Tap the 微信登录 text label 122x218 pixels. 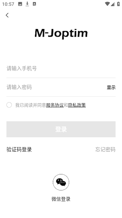point(61,199)
